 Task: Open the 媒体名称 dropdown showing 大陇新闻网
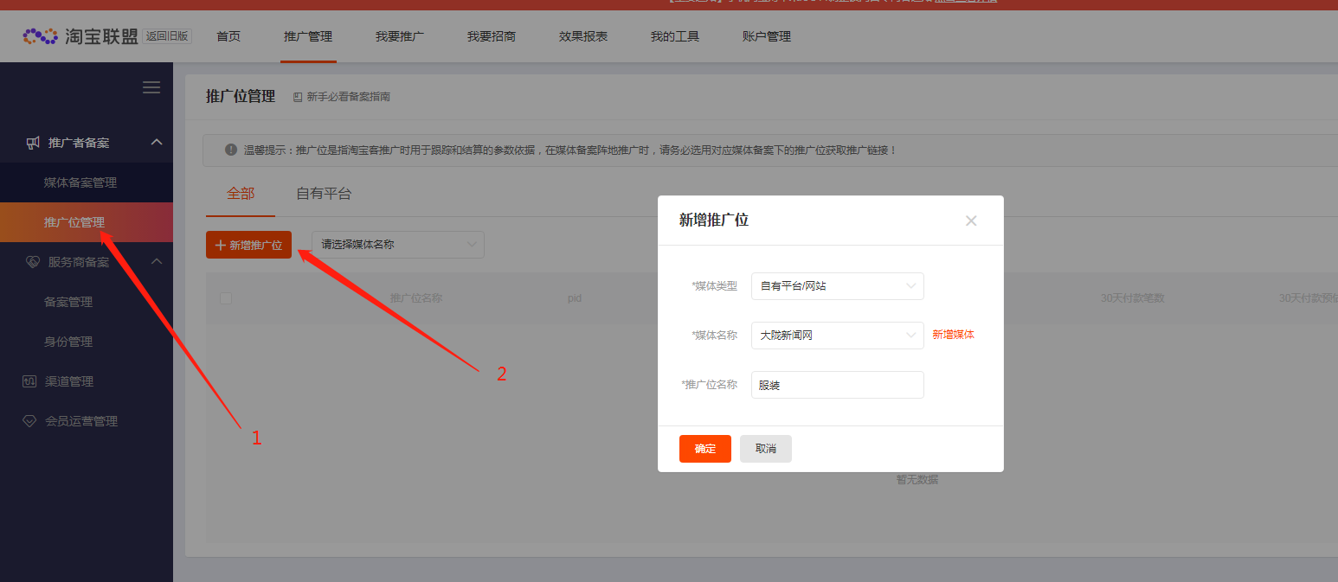(837, 336)
